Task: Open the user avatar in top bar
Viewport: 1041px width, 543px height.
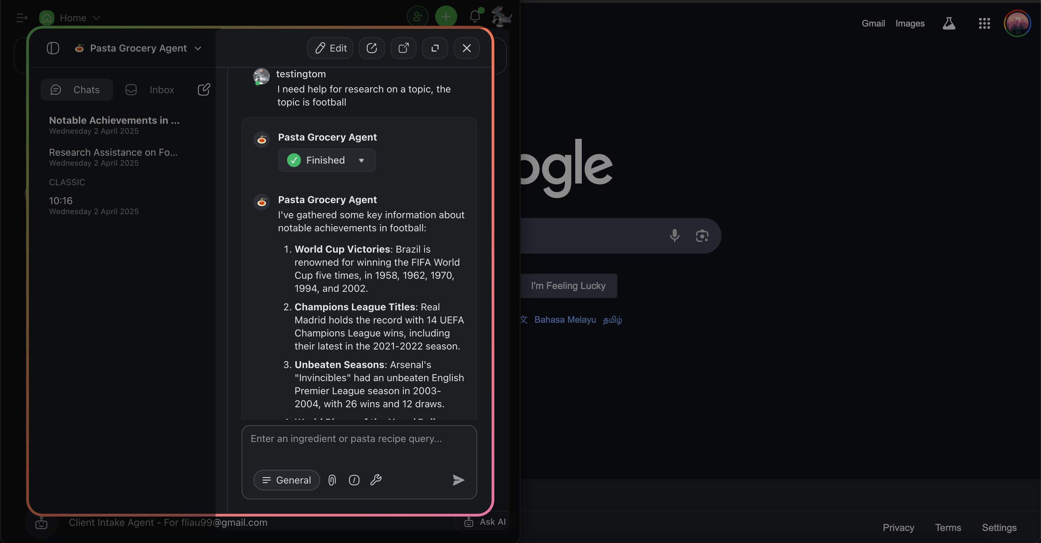Action: tap(501, 16)
